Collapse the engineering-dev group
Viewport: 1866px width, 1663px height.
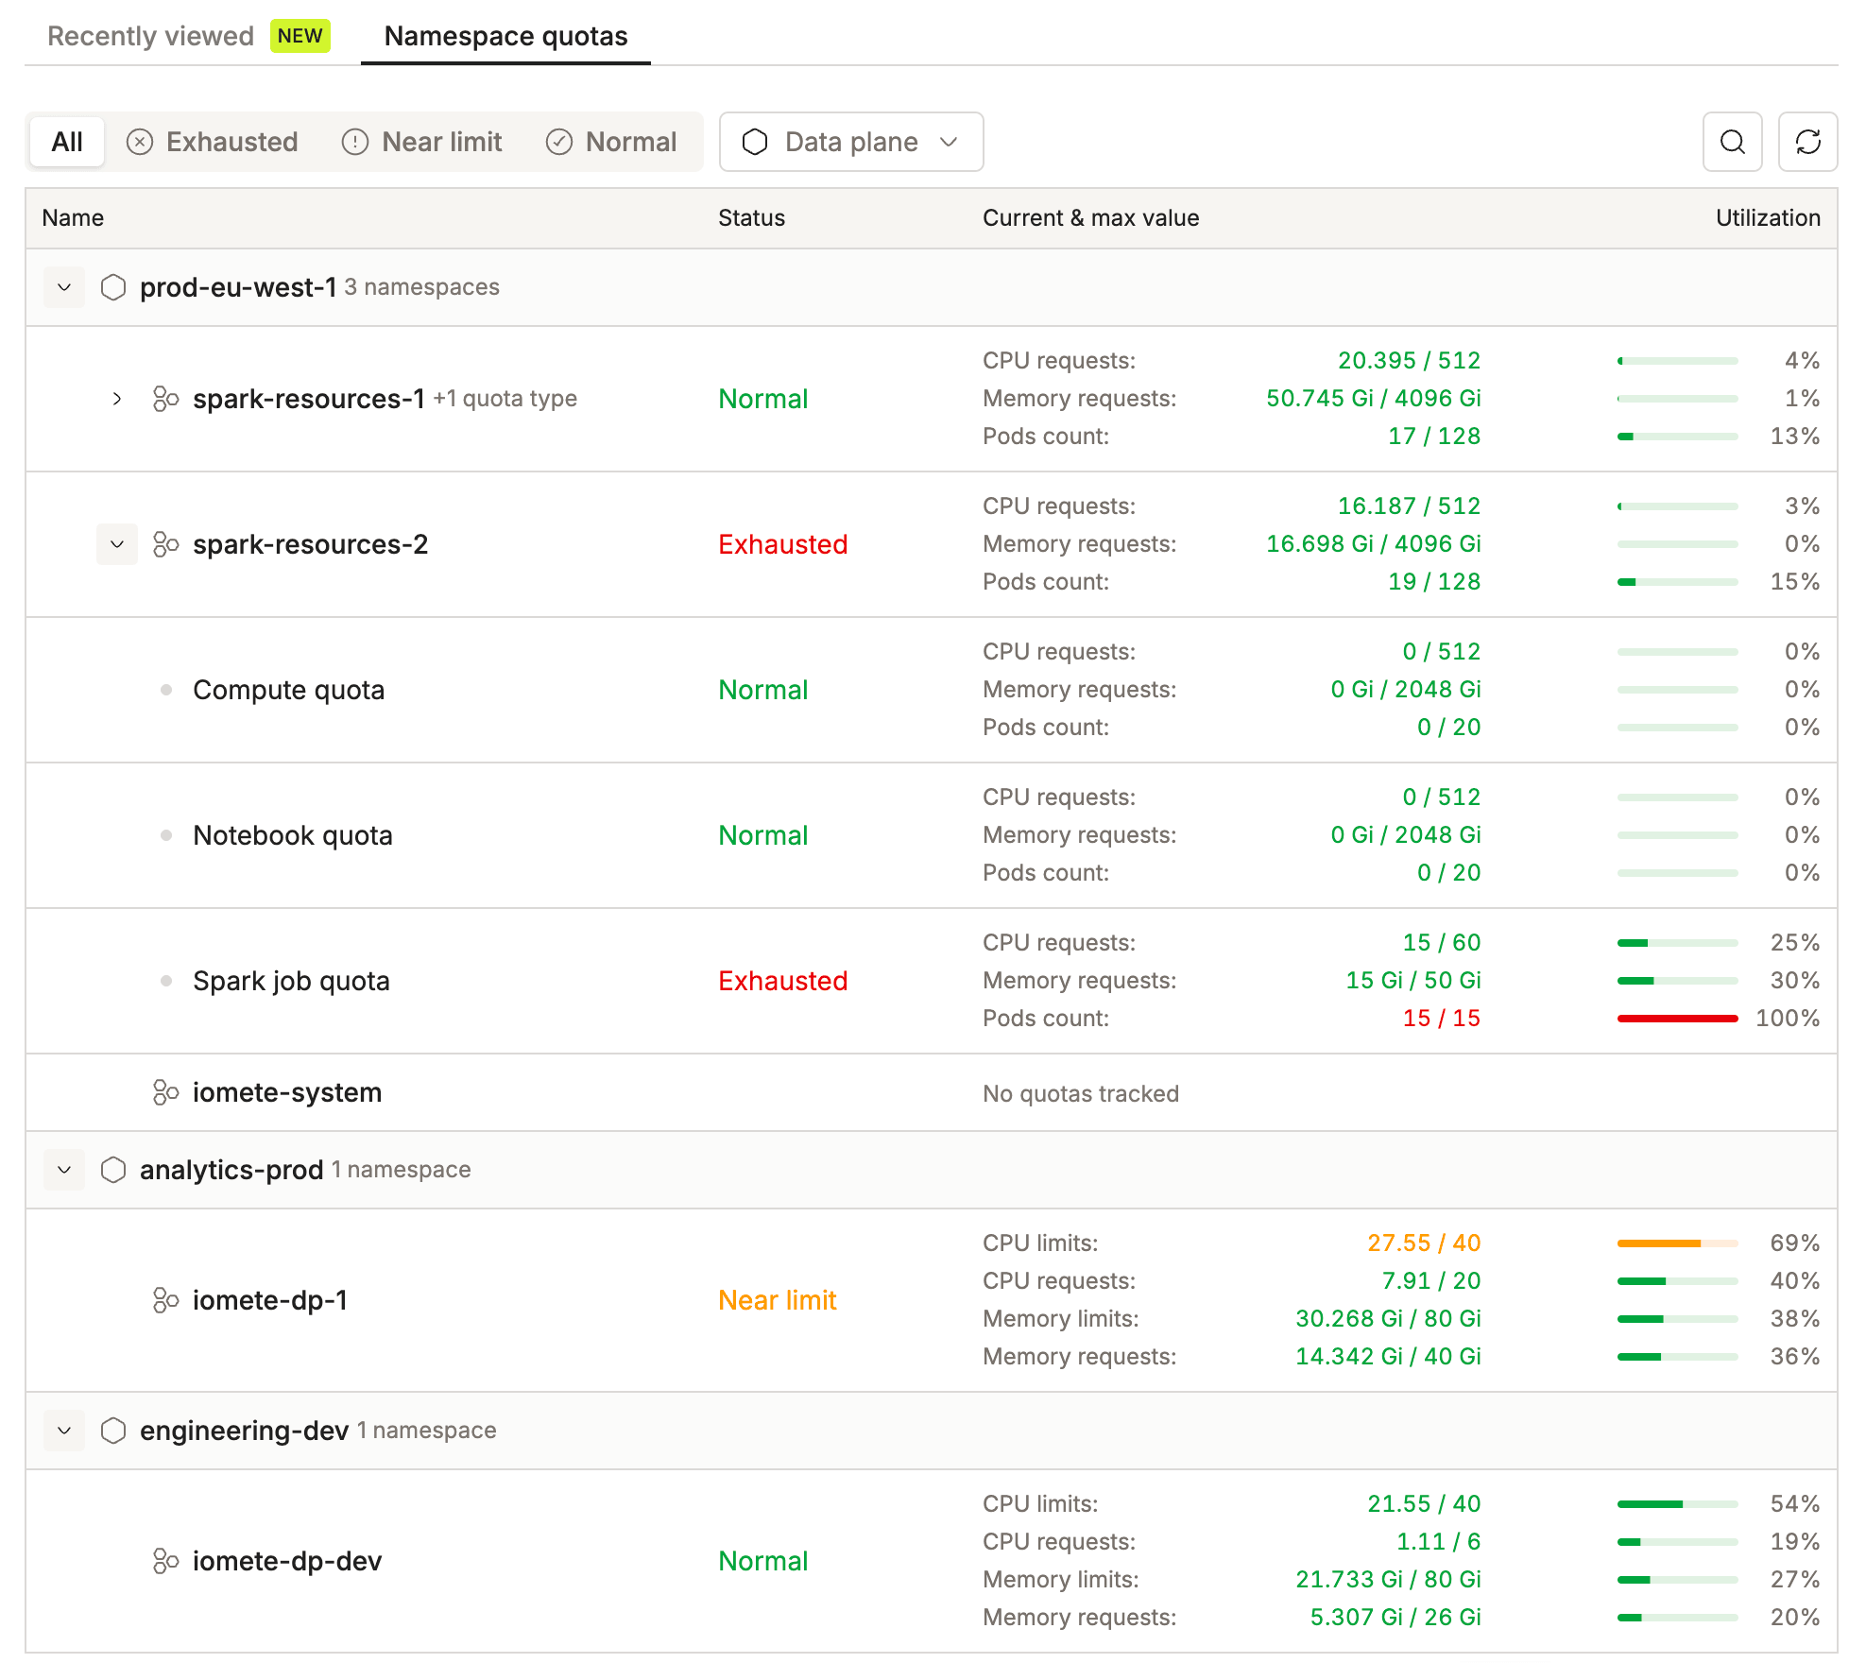pyautogui.click(x=64, y=1431)
